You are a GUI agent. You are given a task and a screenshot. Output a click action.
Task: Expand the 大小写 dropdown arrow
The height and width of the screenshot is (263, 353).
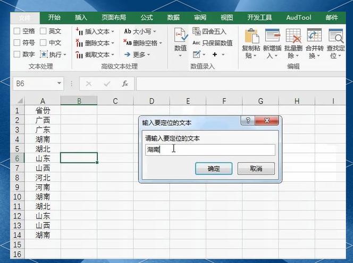click(x=154, y=31)
